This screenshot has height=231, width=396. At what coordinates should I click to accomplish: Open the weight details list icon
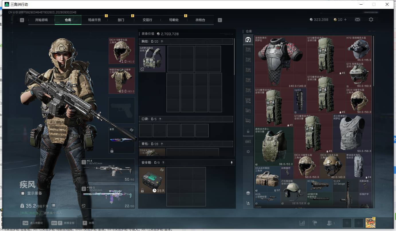tap(53, 206)
